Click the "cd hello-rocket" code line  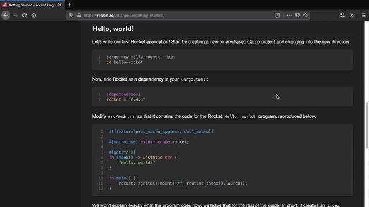[125, 62]
